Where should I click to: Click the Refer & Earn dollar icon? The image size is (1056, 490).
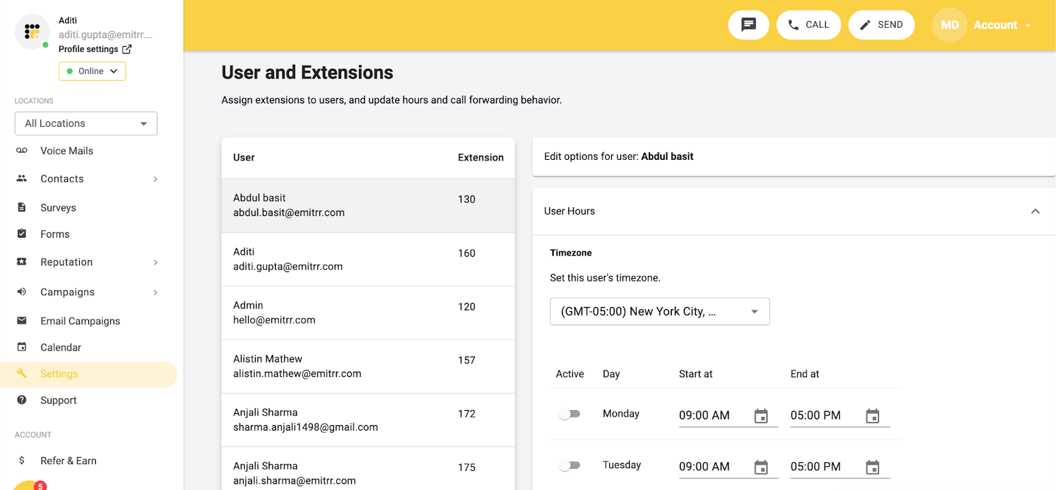(22, 460)
